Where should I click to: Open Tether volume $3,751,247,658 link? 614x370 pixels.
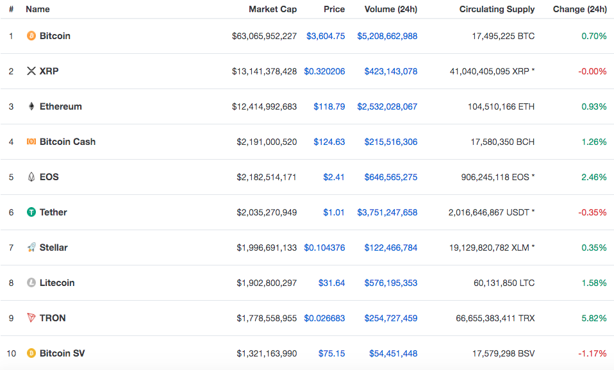pyautogui.click(x=387, y=212)
